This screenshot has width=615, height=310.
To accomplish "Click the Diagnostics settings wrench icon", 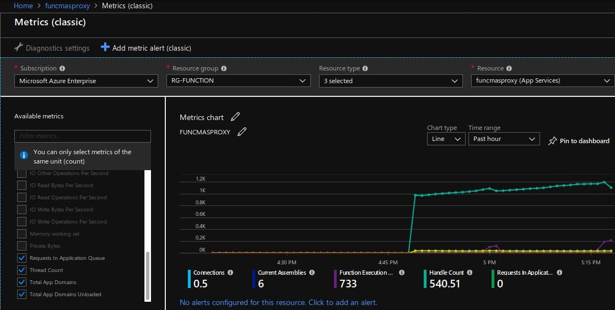I will [18, 47].
